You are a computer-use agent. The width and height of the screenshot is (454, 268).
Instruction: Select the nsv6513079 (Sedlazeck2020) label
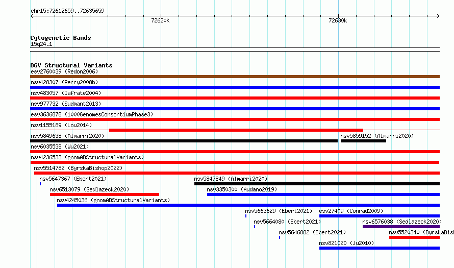(89, 189)
